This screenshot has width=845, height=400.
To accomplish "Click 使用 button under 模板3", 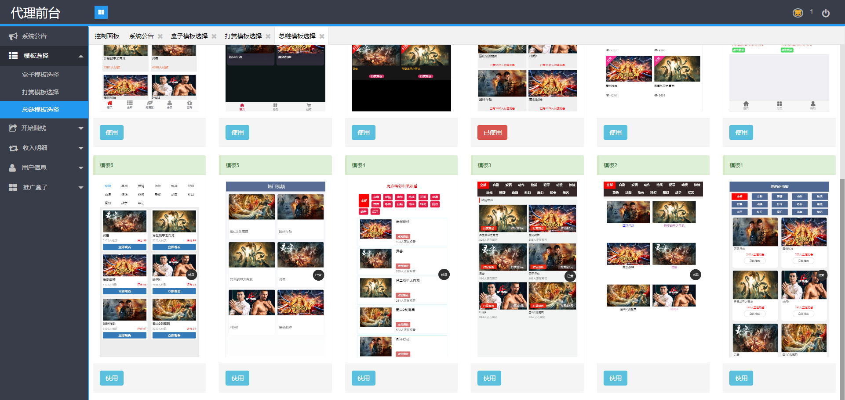I will (489, 378).
